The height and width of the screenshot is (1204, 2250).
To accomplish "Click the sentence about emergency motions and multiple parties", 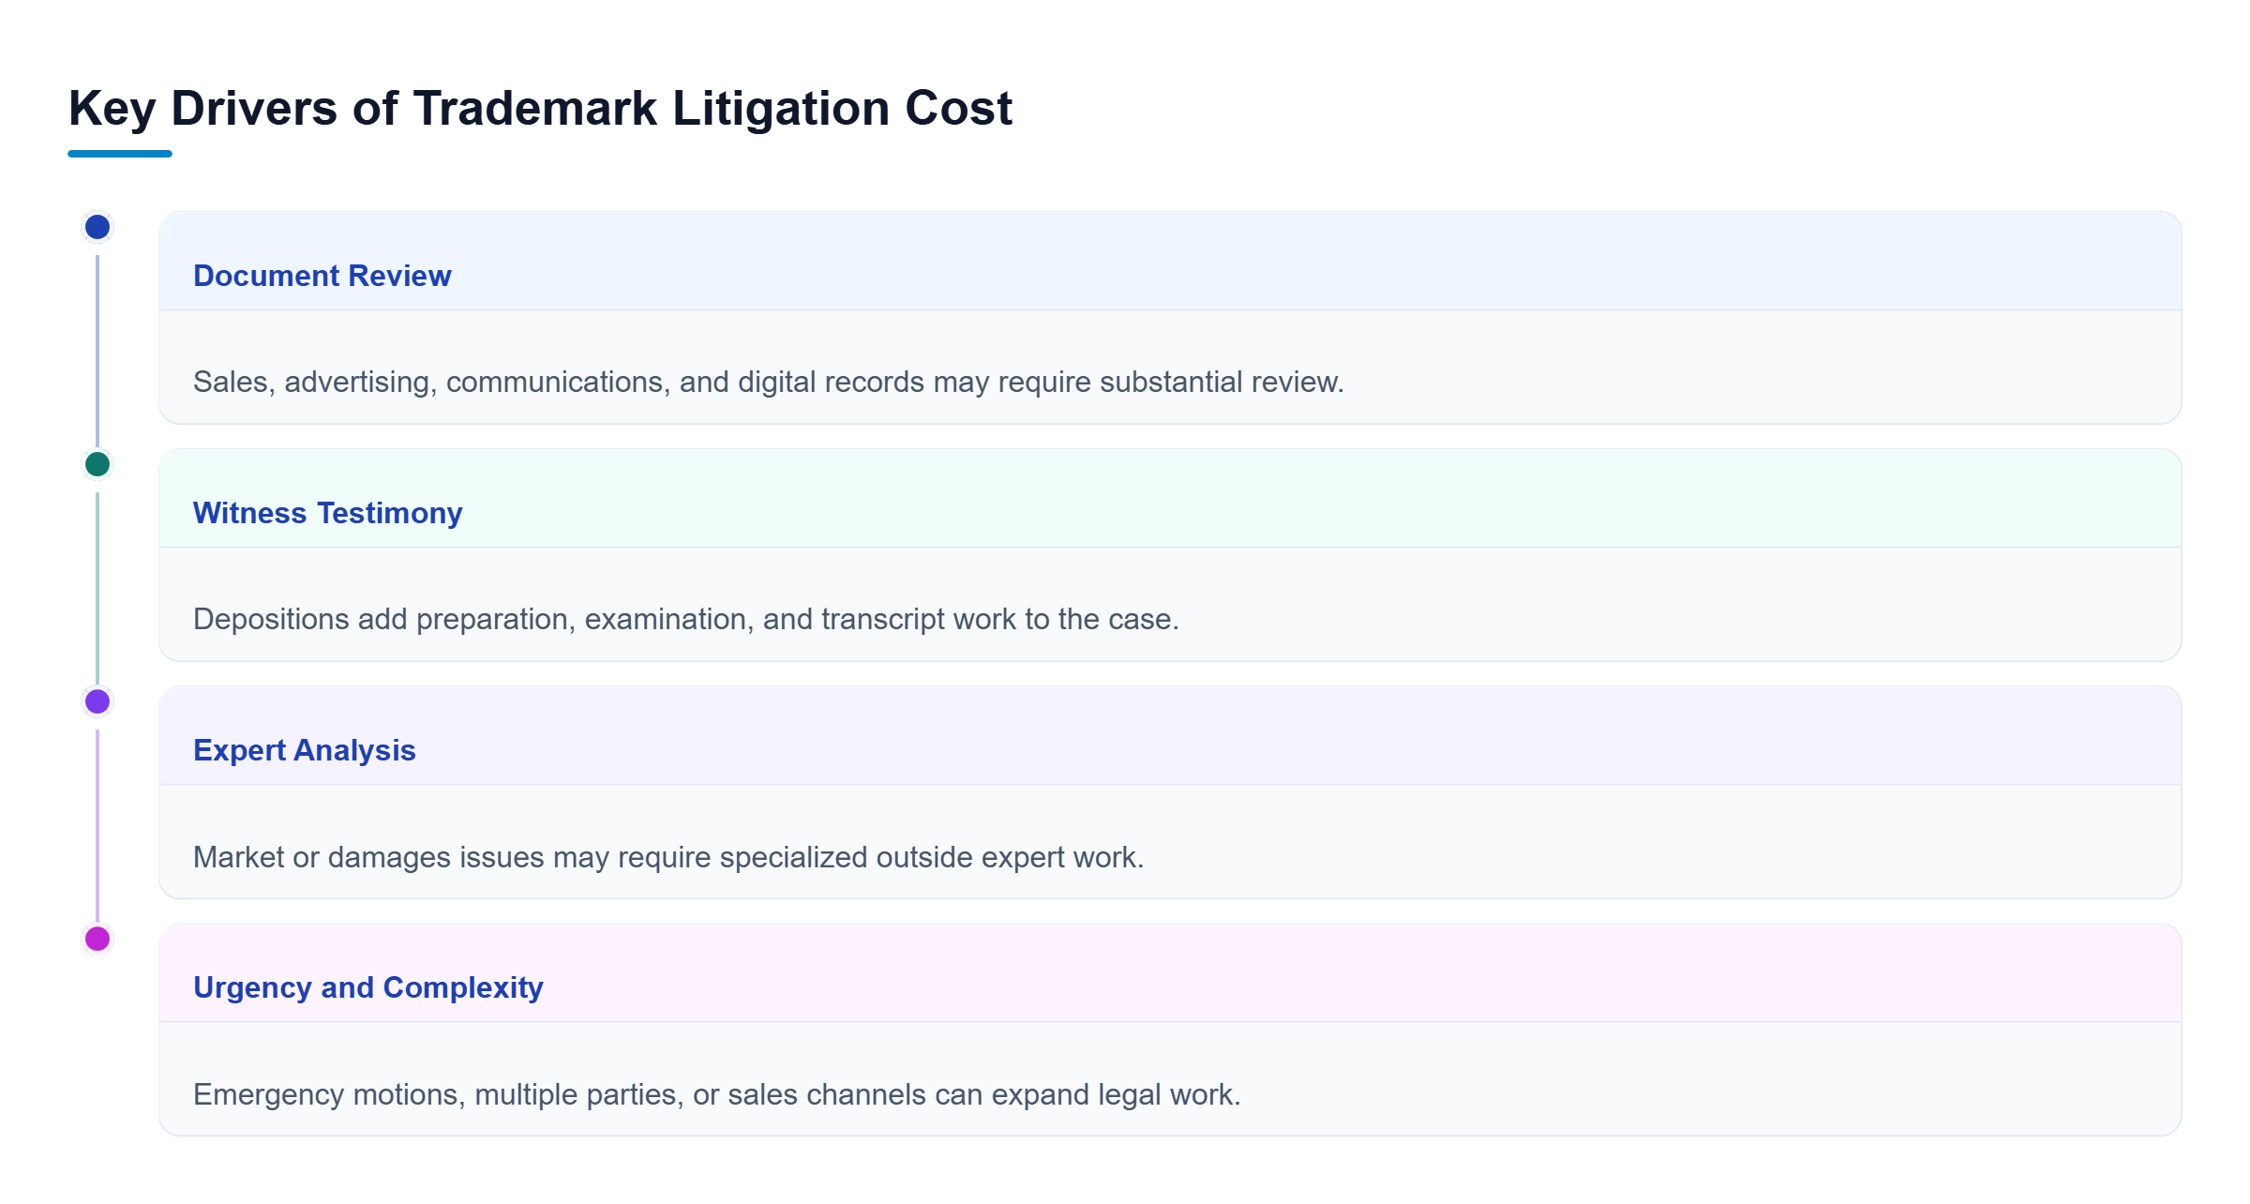I will (x=717, y=1094).
